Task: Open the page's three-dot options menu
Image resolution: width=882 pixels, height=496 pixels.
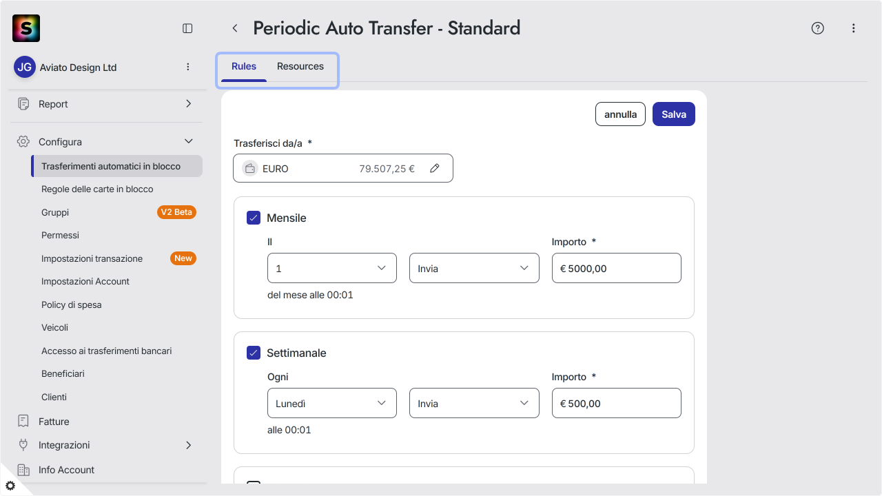Action: (x=854, y=28)
